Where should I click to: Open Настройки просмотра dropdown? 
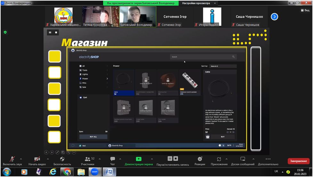pos(199,3)
